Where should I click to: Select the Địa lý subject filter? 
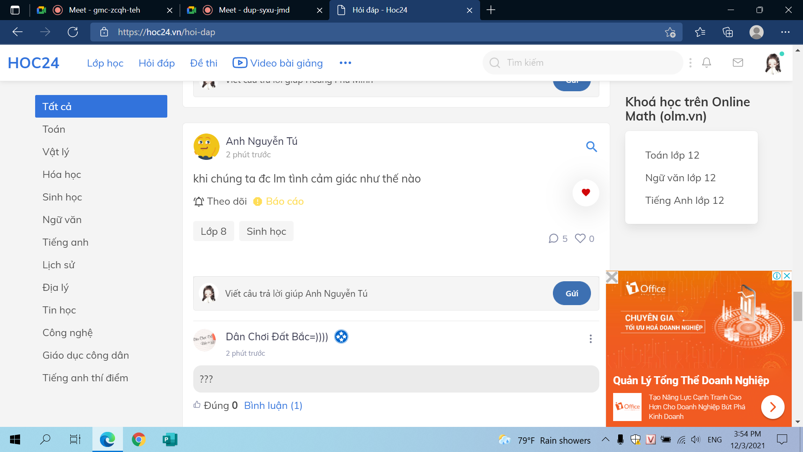coord(56,288)
